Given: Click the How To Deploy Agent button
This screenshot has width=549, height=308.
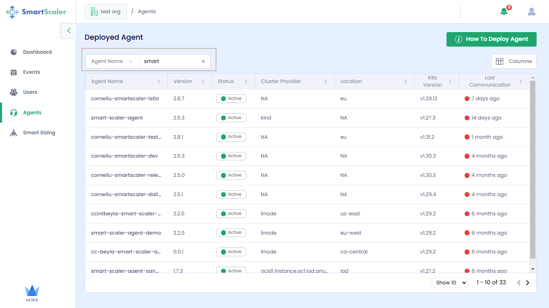Looking at the screenshot, I should (492, 39).
